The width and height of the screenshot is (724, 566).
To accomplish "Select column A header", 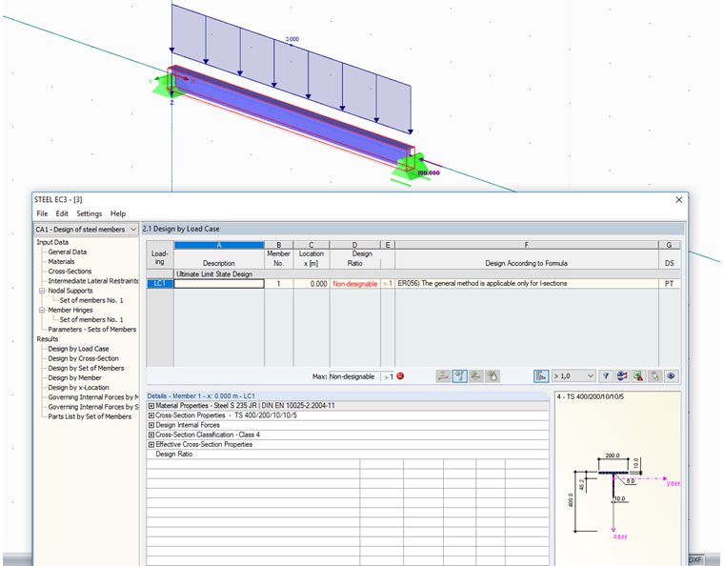I will [x=219, y=245].
